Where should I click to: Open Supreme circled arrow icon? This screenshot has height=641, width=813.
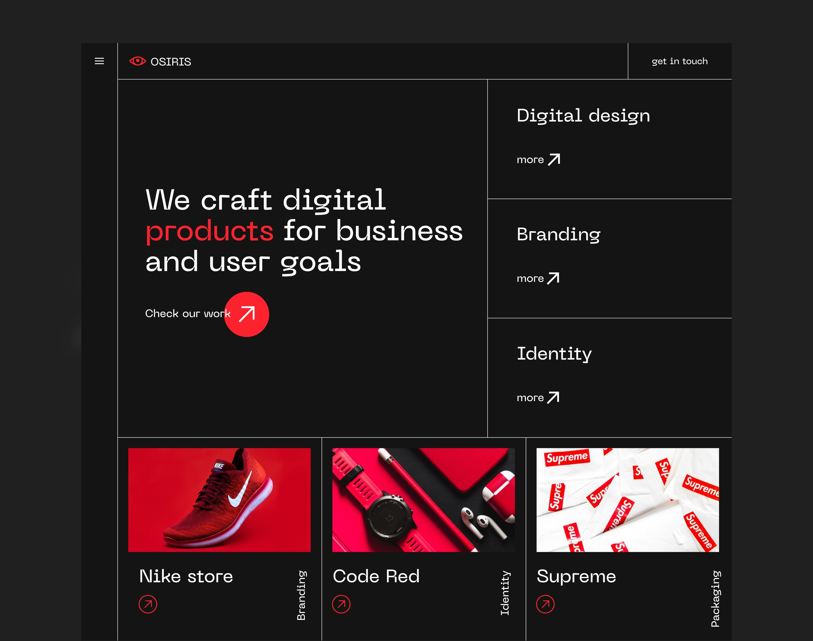[x=545, y=604]
